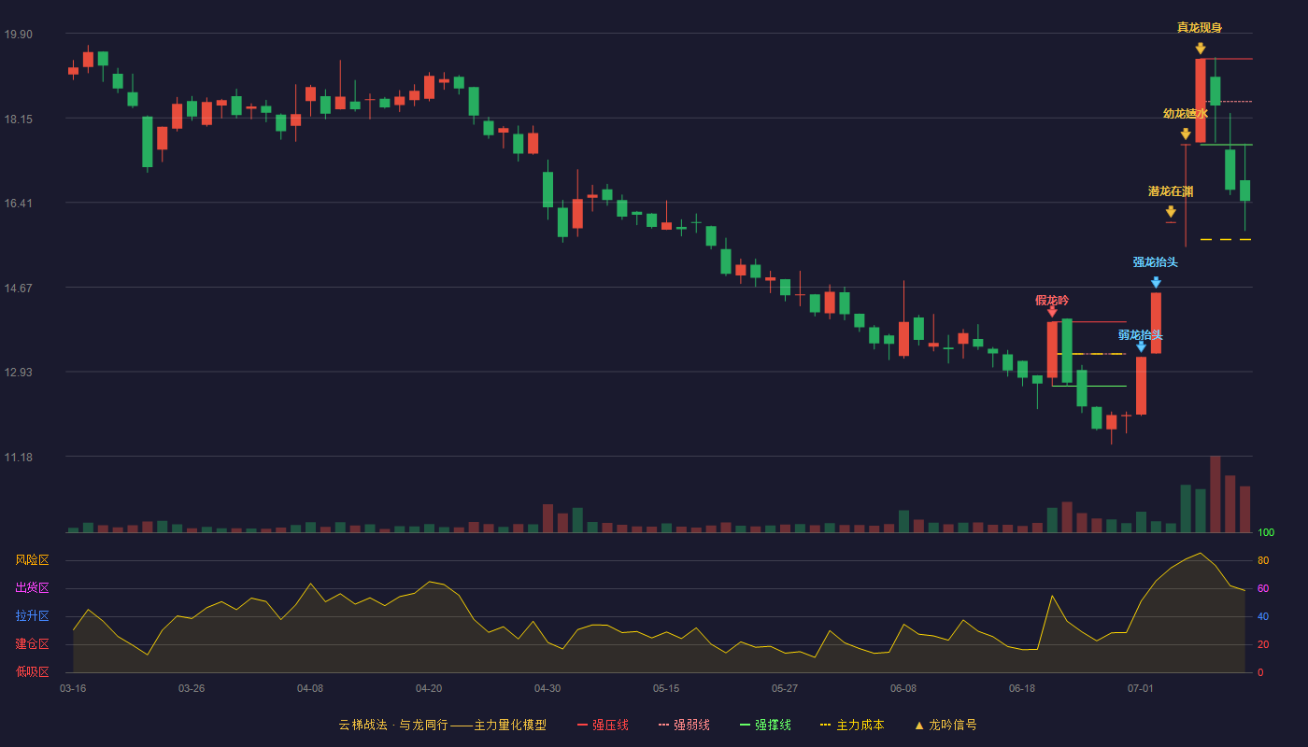The width and height of the screenshot is (1308, 747).
Task: Toggle the 强撑线 legend entry
Action: pos(765,725)
